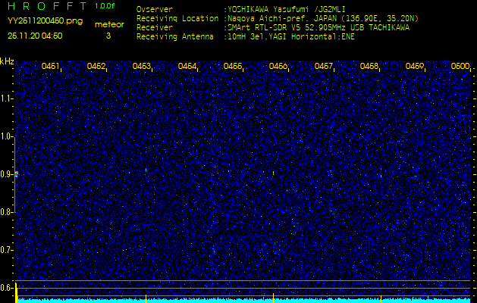Click the meteor echo below 0456
The height and width of the screenshot is (303, 477).
(x=273, y=173)
